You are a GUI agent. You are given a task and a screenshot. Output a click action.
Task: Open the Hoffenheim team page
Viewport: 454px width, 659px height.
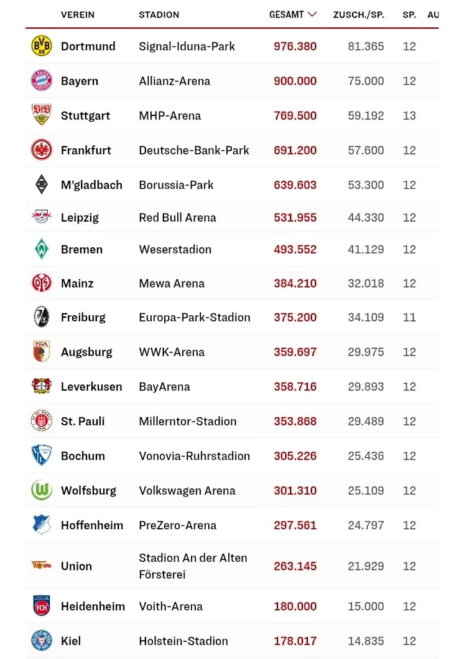click(92, 525)
